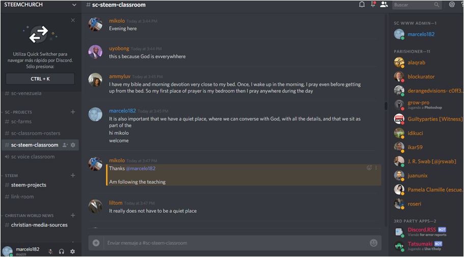
Task: Open the mentions @ icon
Action: 452,5
